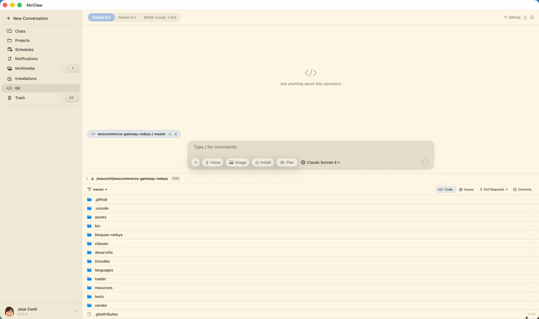This screenshot has height=319, width=539.
Task: Open the Projects section
Action: [x=41, y=40]
